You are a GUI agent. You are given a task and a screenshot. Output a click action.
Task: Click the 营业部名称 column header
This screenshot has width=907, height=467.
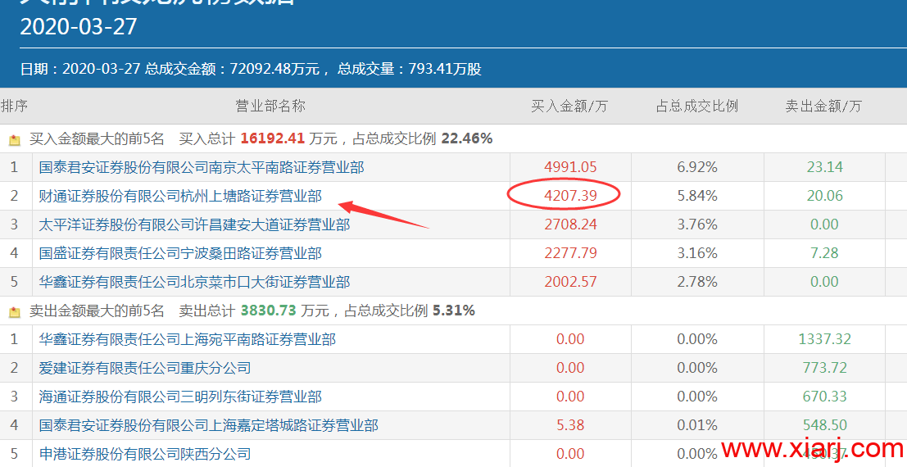point(270,106)
